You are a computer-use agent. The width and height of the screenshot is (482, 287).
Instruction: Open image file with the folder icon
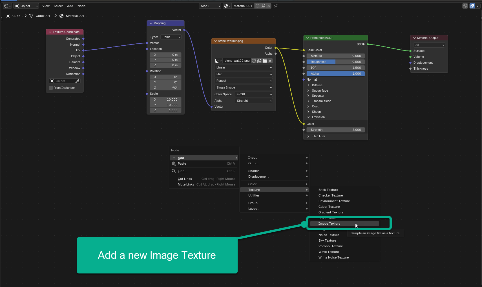point(264,61)
